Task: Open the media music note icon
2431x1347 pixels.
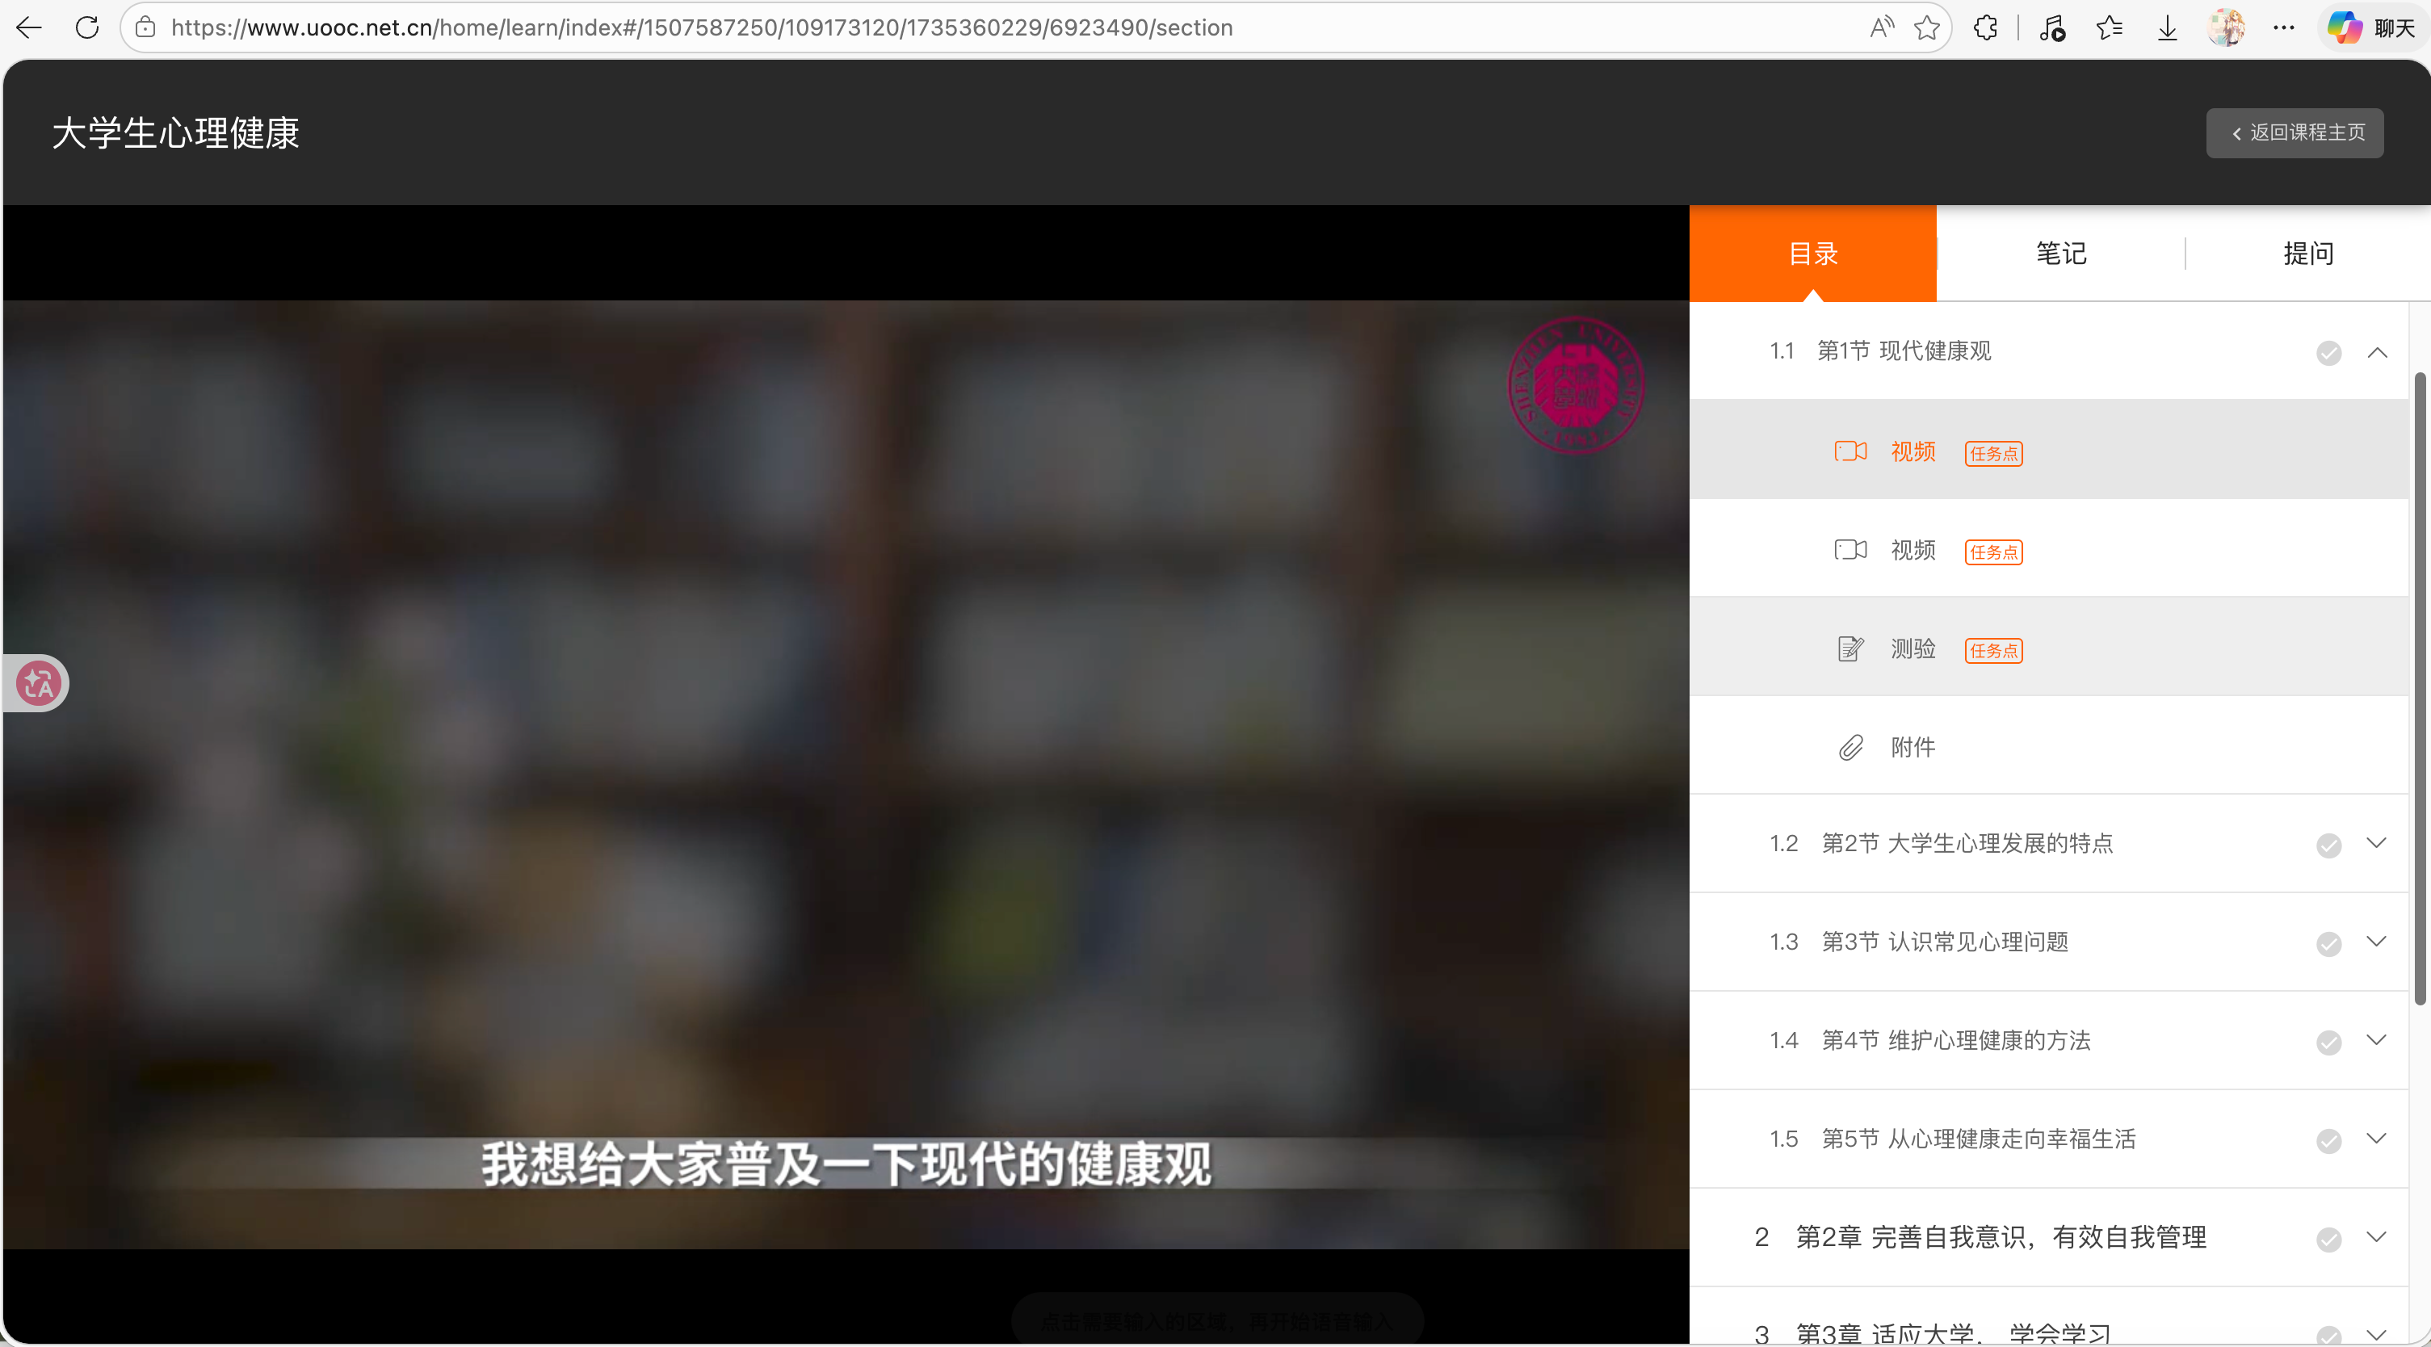Action: click(2051, 28)
